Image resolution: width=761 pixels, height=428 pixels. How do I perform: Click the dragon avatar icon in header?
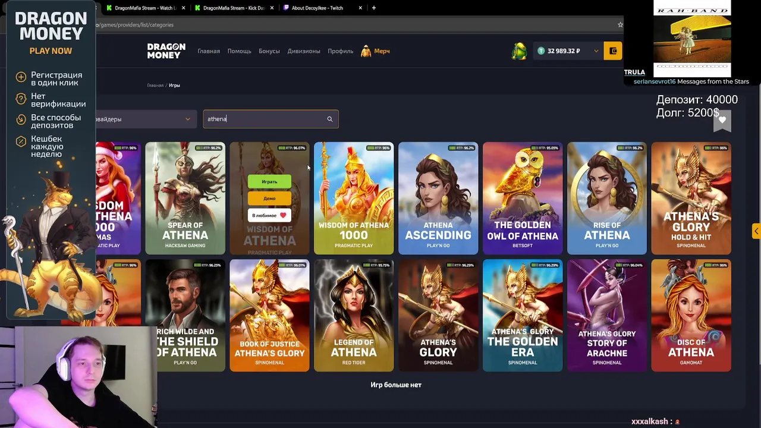pyautogui.click(x=520, y=51)
